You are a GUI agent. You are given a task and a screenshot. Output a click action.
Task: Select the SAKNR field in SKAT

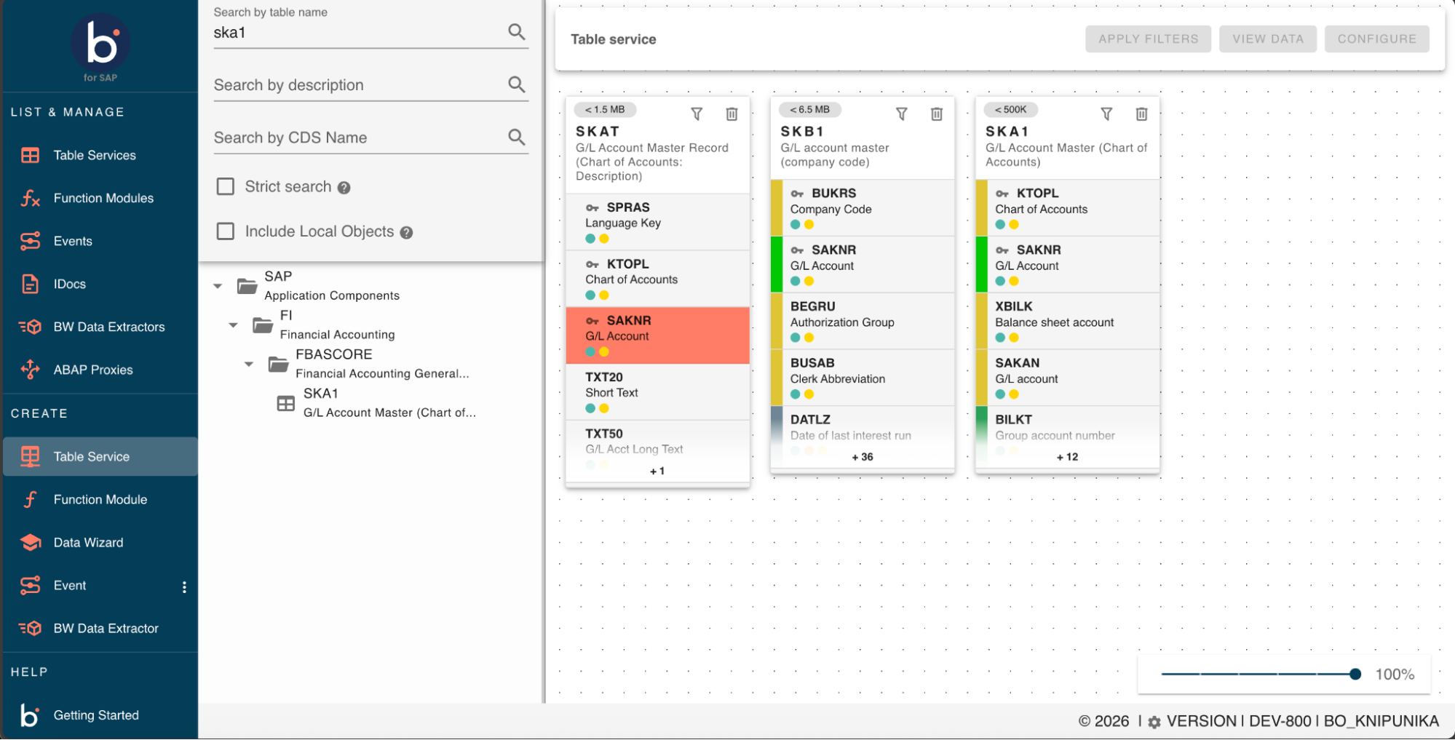pos(657,335)
